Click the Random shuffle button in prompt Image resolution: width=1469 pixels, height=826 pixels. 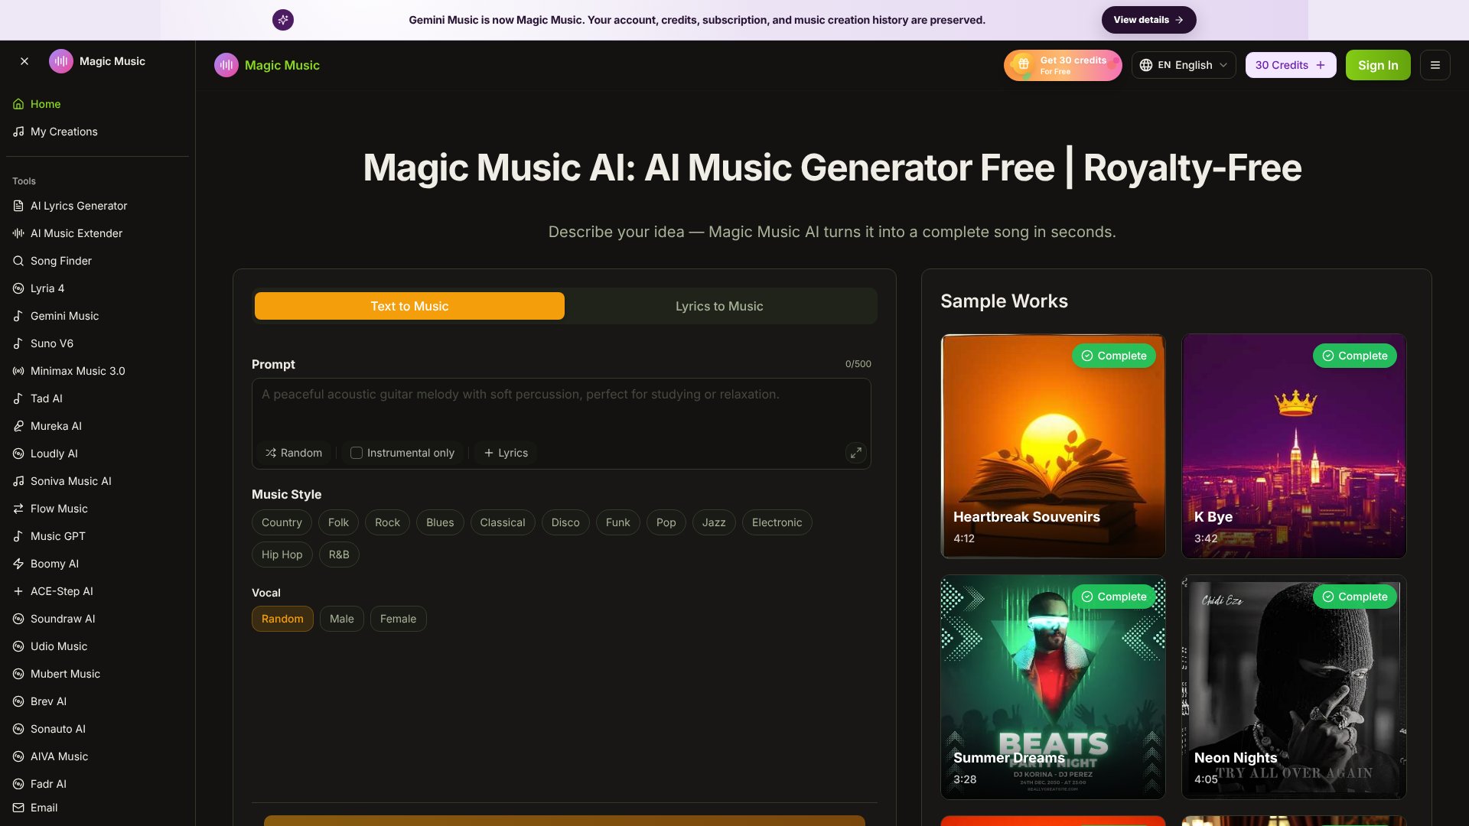(294, 453)
